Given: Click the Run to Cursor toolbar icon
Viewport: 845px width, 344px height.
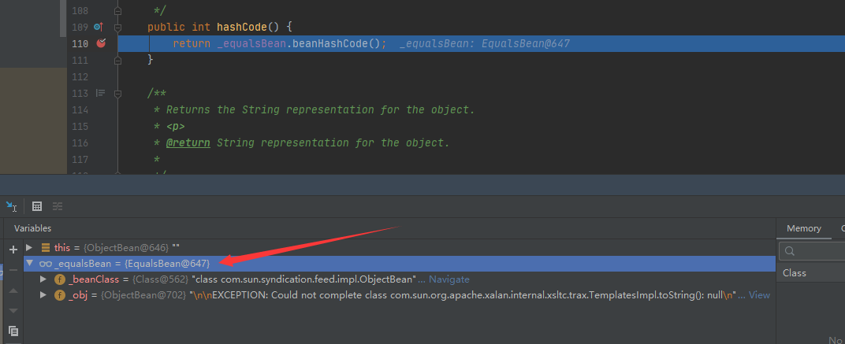Looking at the screenshot, I should coord(11,206).
